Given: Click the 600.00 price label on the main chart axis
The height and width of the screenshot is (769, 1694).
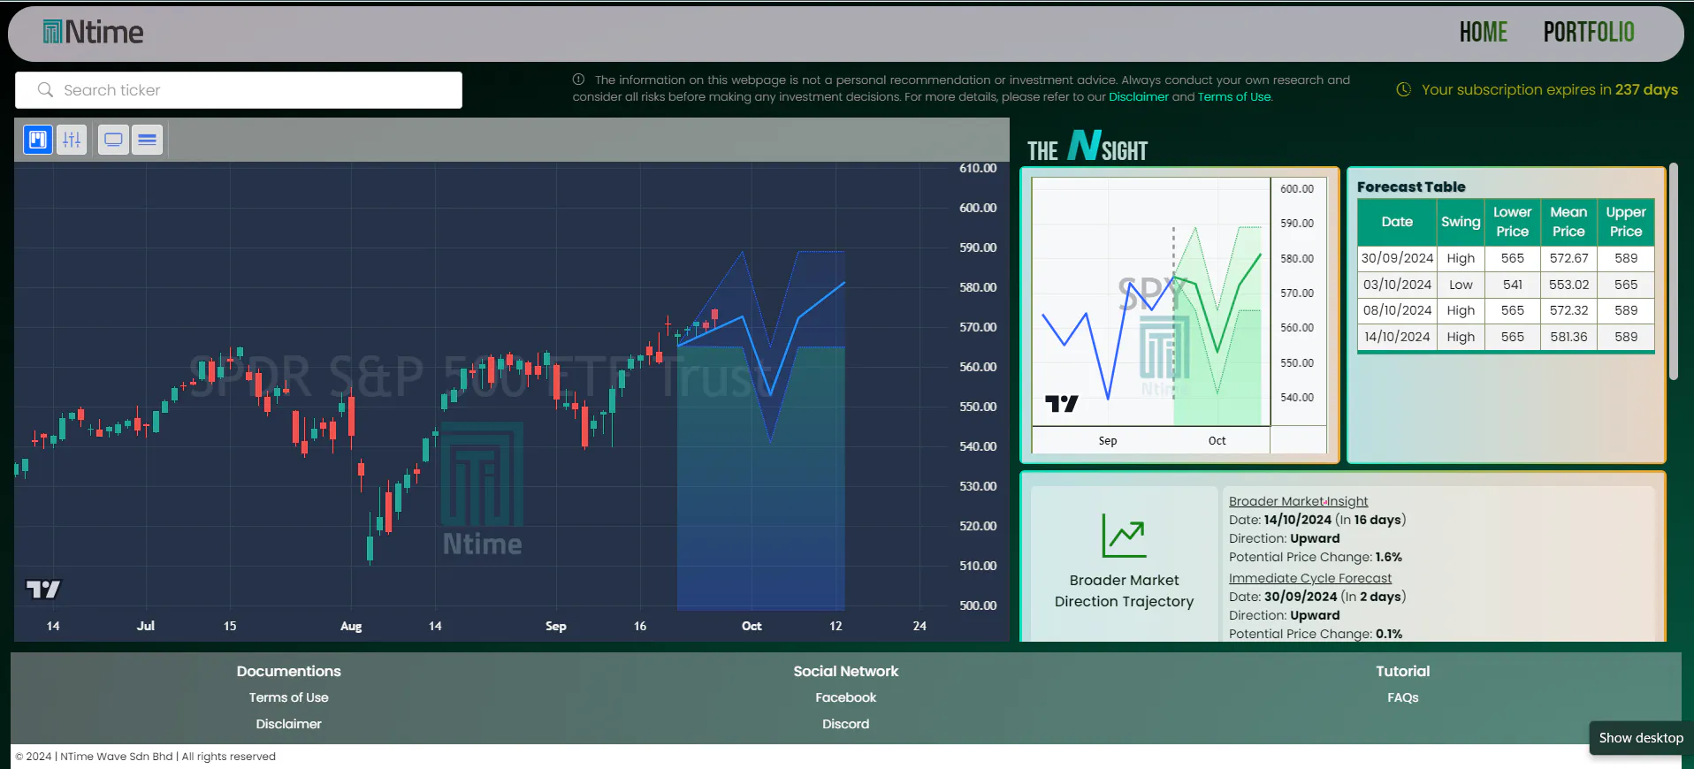Looking at the screenshot, I should [978, 208].
